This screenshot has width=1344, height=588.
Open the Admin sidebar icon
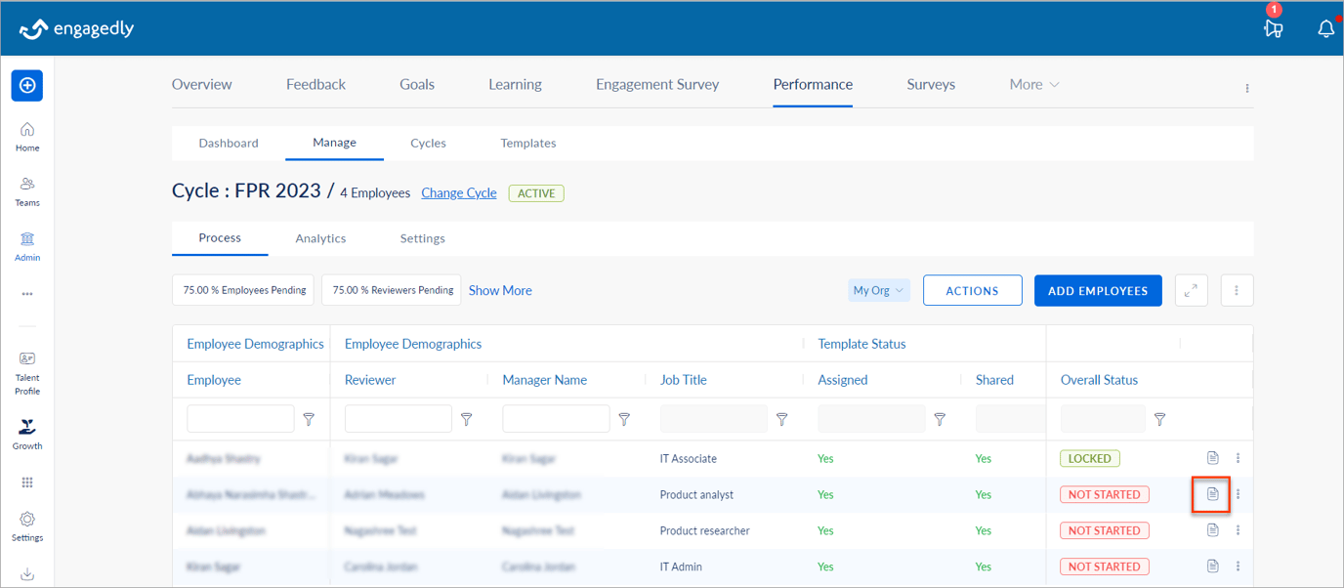27,245
